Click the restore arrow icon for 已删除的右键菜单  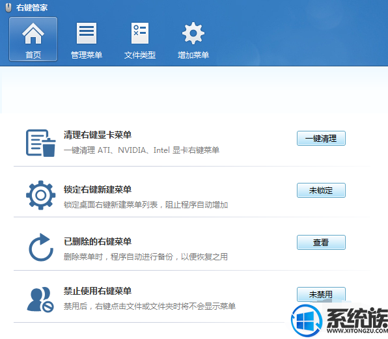pyautogui.click(x=41, y=247)
